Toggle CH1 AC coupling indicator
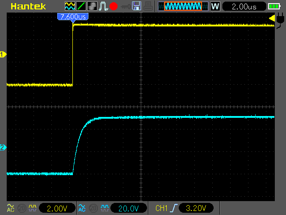Screen dimensions: 286x215 pos(11,208)
